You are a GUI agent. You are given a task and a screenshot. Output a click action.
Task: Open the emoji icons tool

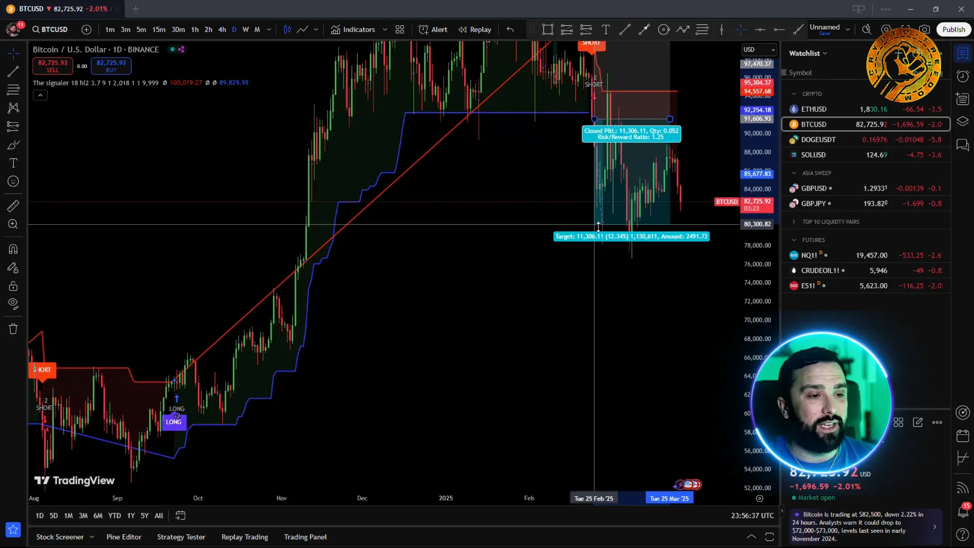coord(13,181)
